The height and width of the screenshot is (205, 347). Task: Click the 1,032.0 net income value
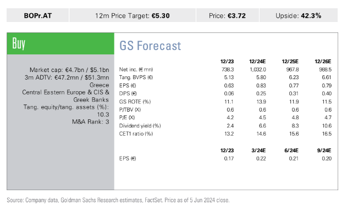coord(258,69)
